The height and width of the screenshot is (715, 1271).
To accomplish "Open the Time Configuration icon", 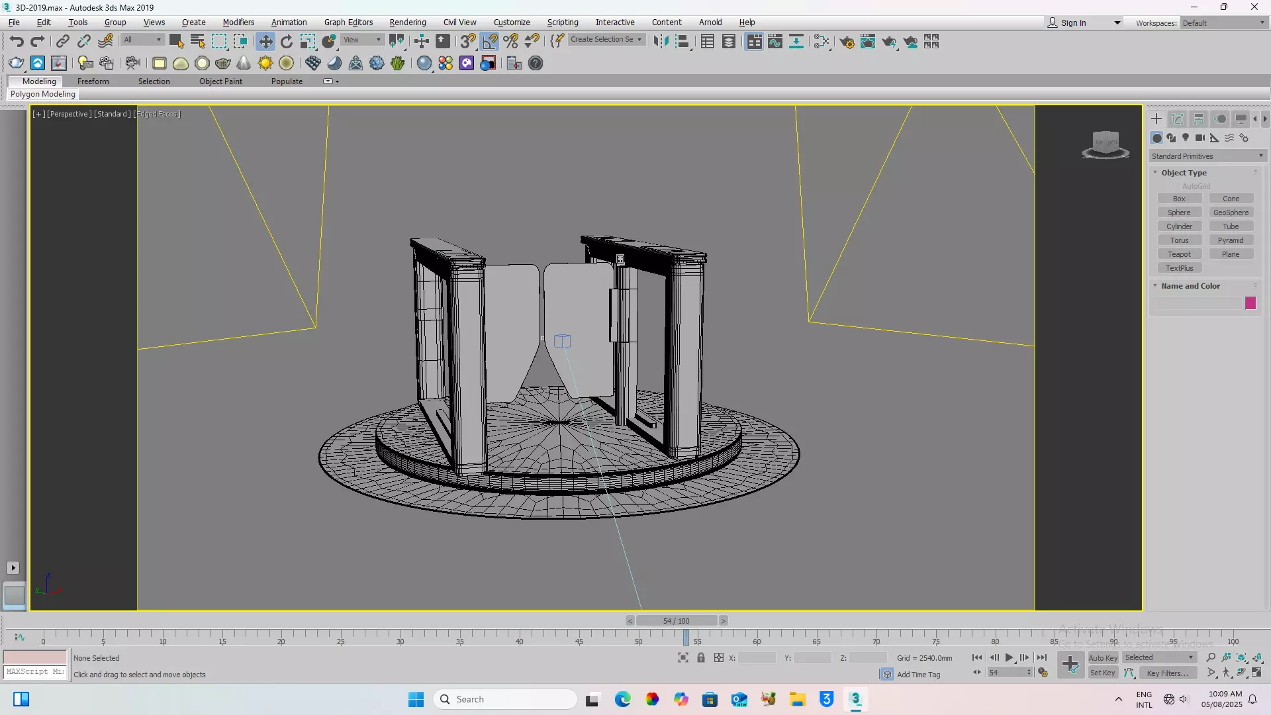I will pos(1043,673).
